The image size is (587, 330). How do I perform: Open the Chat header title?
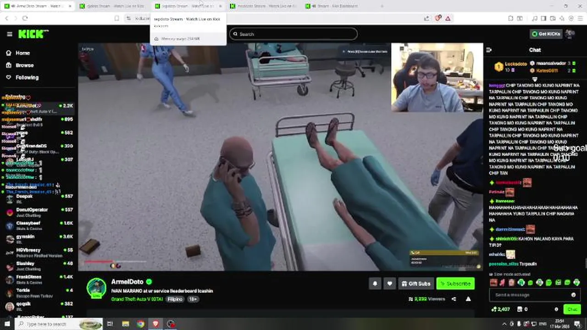535,50
